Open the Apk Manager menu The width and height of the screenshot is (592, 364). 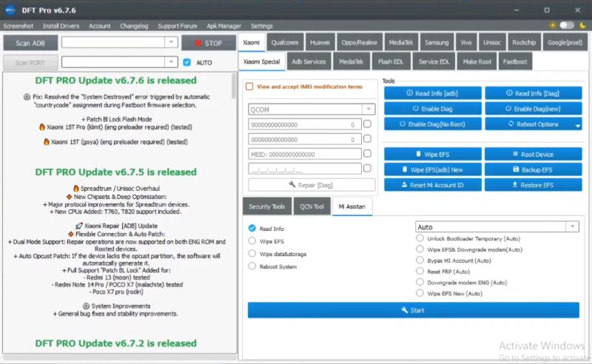[224, 26]
